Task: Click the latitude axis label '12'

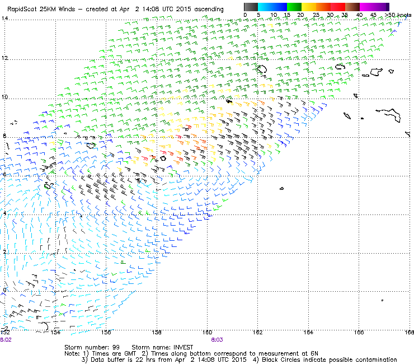Action: pos(4,58)
